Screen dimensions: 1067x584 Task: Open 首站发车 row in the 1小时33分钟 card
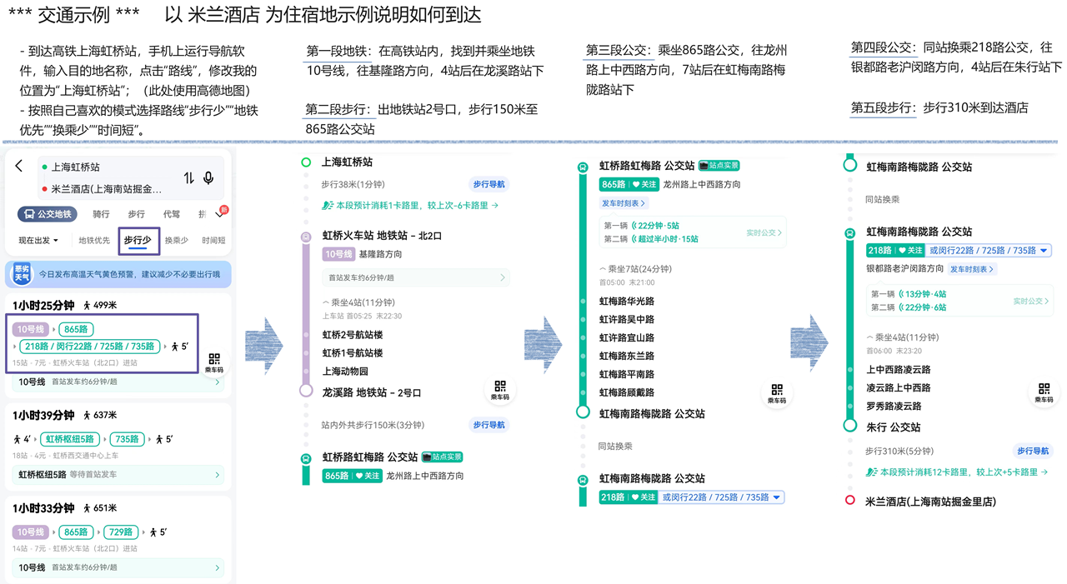(118, 567)
